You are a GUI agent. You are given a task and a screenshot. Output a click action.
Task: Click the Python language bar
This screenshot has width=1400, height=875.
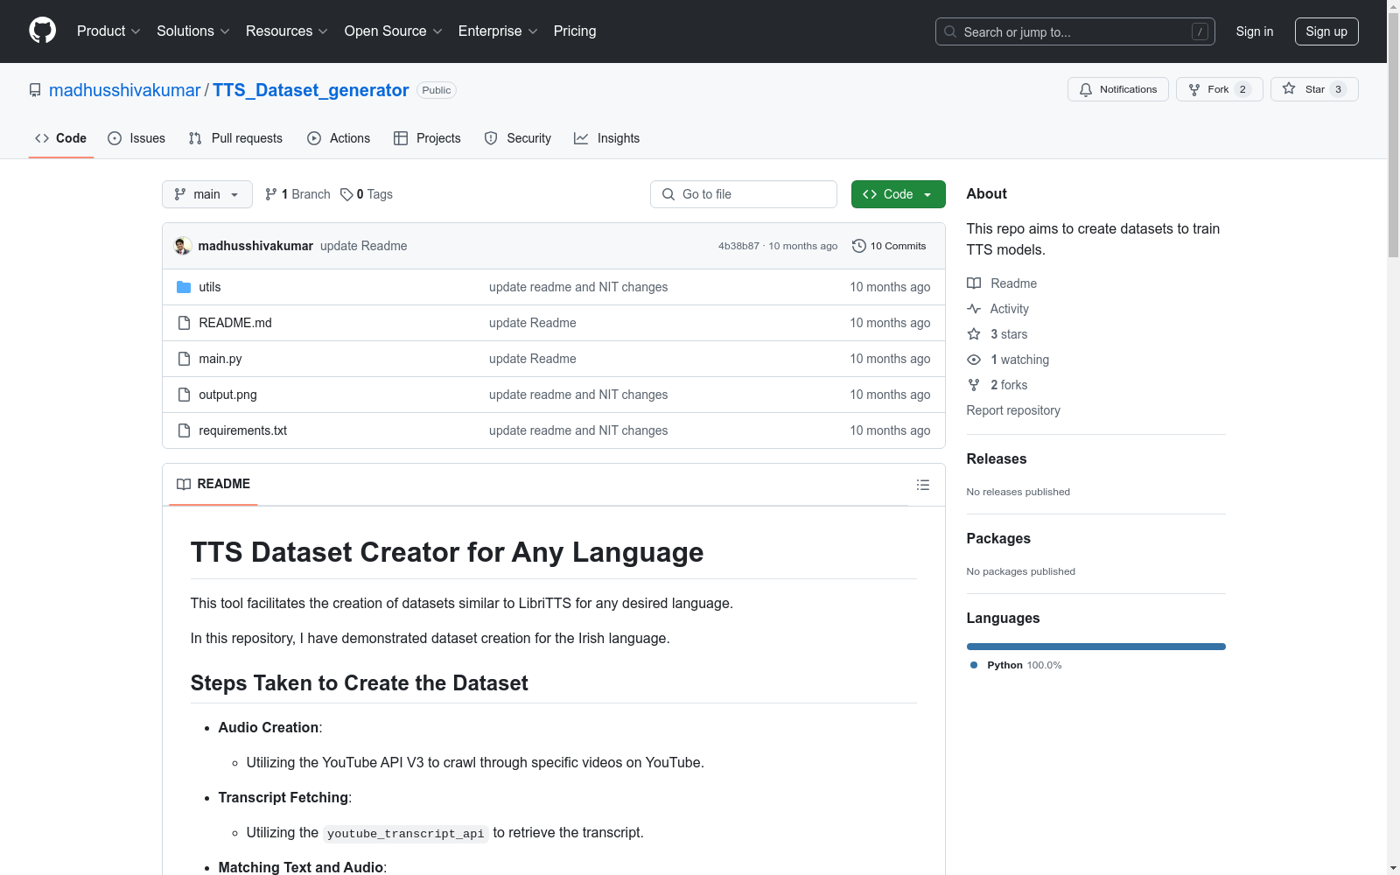[x=1096, y=647]
